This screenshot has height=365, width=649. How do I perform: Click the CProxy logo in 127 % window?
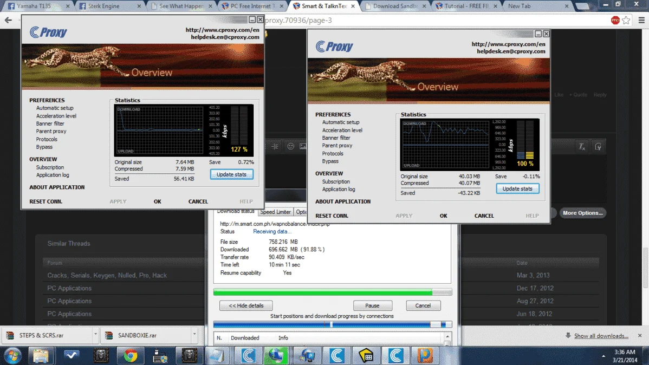pyautogui.click(x=48, y=32)
